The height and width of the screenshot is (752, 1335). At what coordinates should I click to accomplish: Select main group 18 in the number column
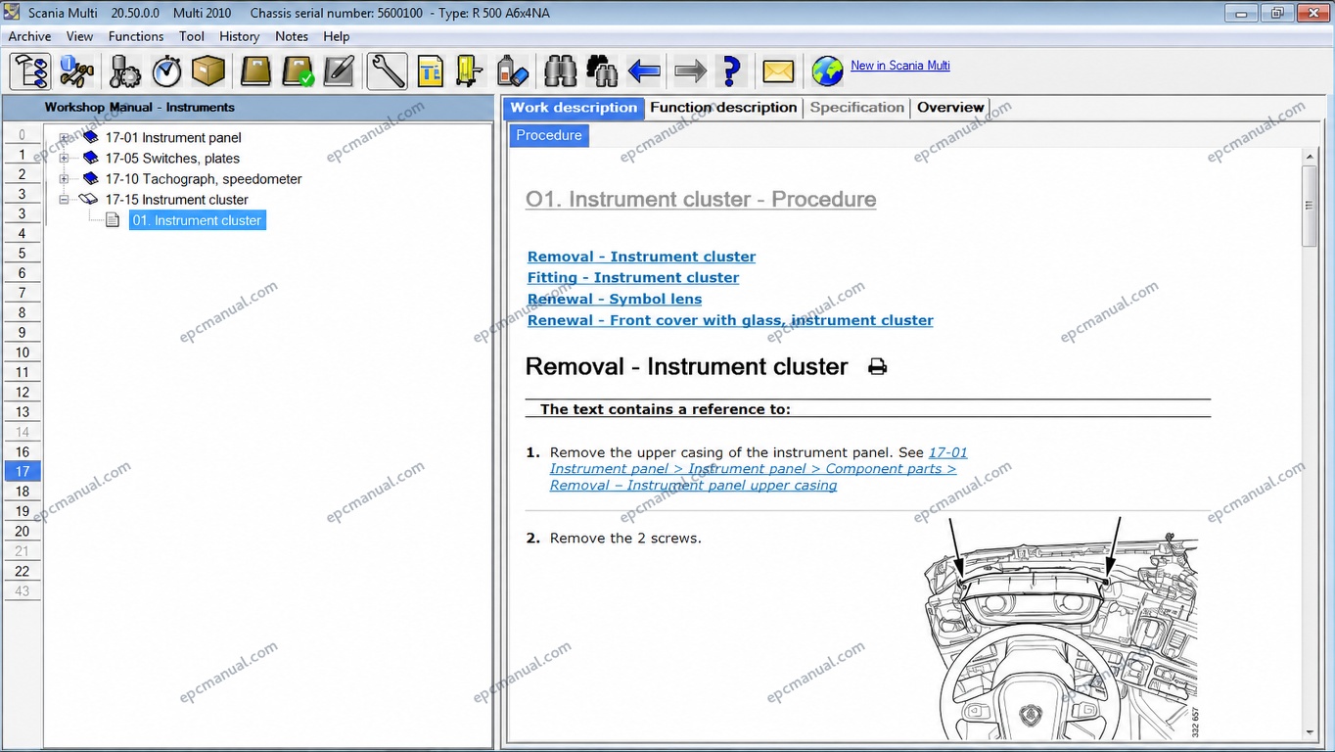[x=23, y=492]
